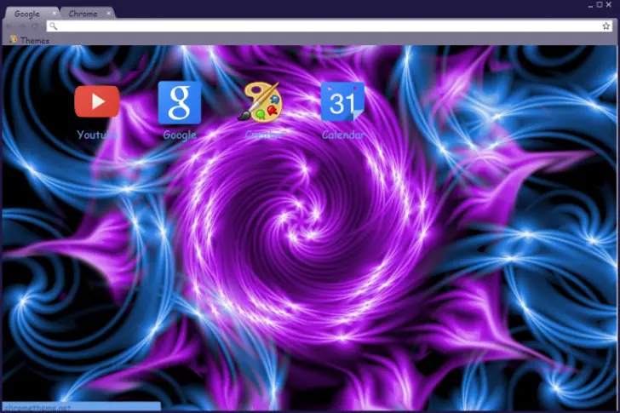Viewport: 620px width, 413px height.
Task: Click the Youtube text label
Action: (x=97, y=135)
